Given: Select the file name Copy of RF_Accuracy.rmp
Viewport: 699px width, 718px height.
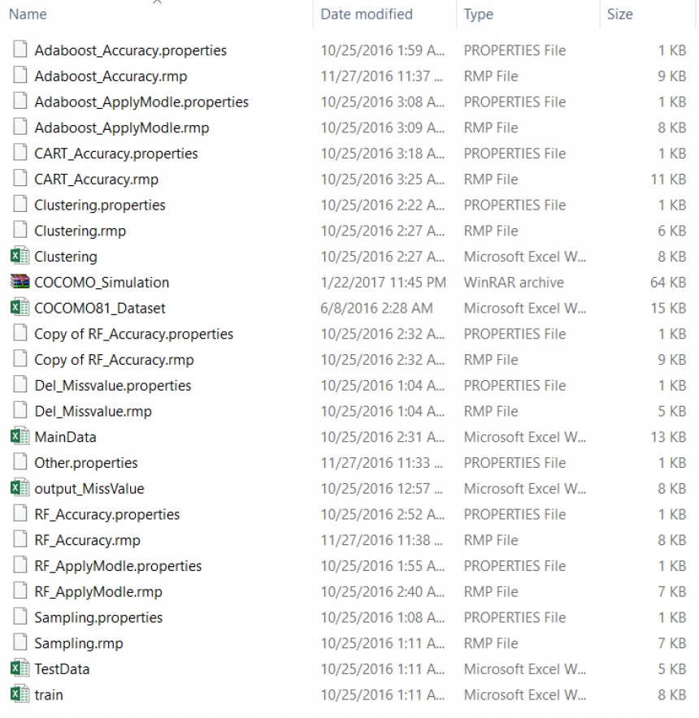Looking at the screenshot, I should (x=114, y=360).
